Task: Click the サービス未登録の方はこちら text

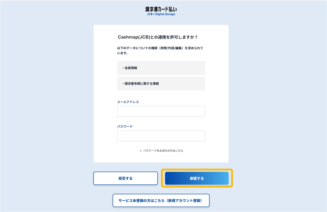Action: pos(141,201)
